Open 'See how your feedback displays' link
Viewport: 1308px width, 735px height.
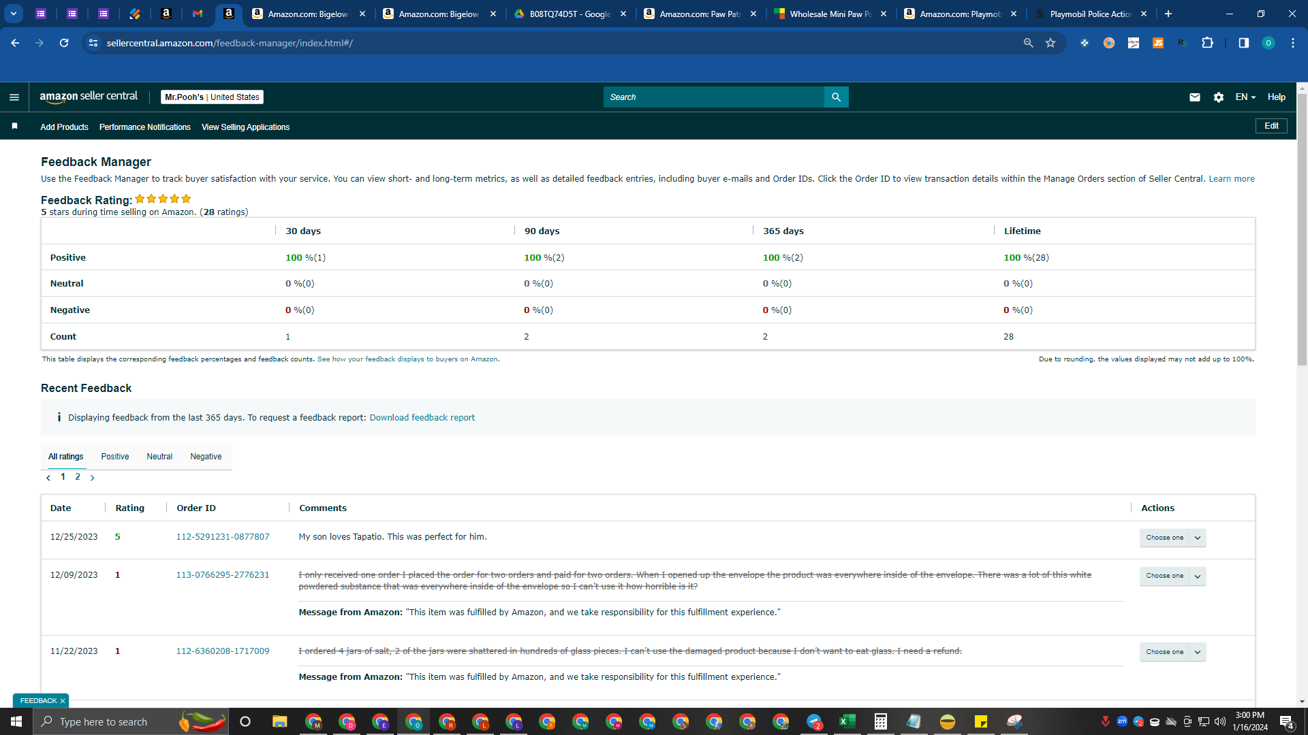[407, 359]
